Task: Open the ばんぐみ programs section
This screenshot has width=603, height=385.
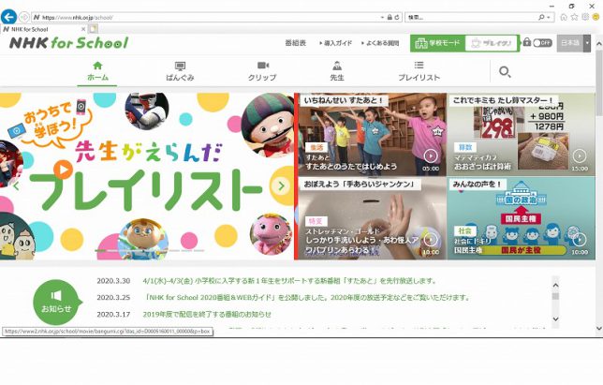Action: (179, 71)
